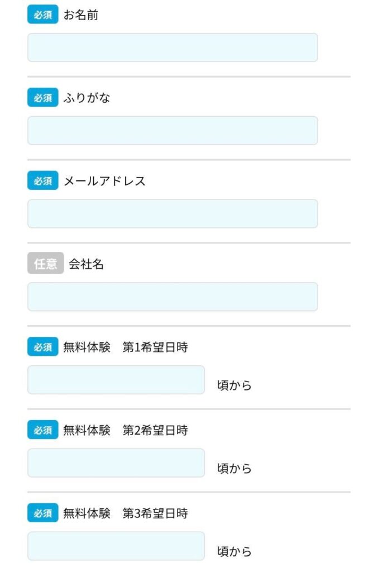
Task: Focus the ふりがな input field
Action: pyautogui.click(x=173, y=131)
